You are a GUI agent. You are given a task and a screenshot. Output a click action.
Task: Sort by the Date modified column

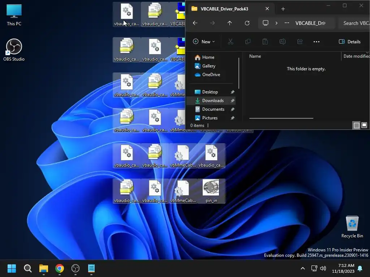click(x=356, y=56)
